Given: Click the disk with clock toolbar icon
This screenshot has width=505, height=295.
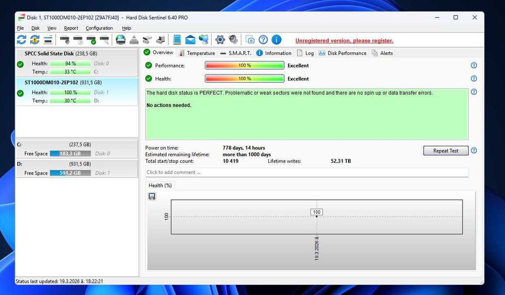Looking at the screenshot, I should pyautogui.click(x=78, y=40).
